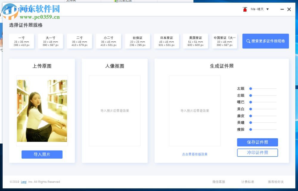The width and height of the screenshot is (298, 191).
Task: Click the red avatar icon beside Ma-晴天
Action: (x=245, y=9)
